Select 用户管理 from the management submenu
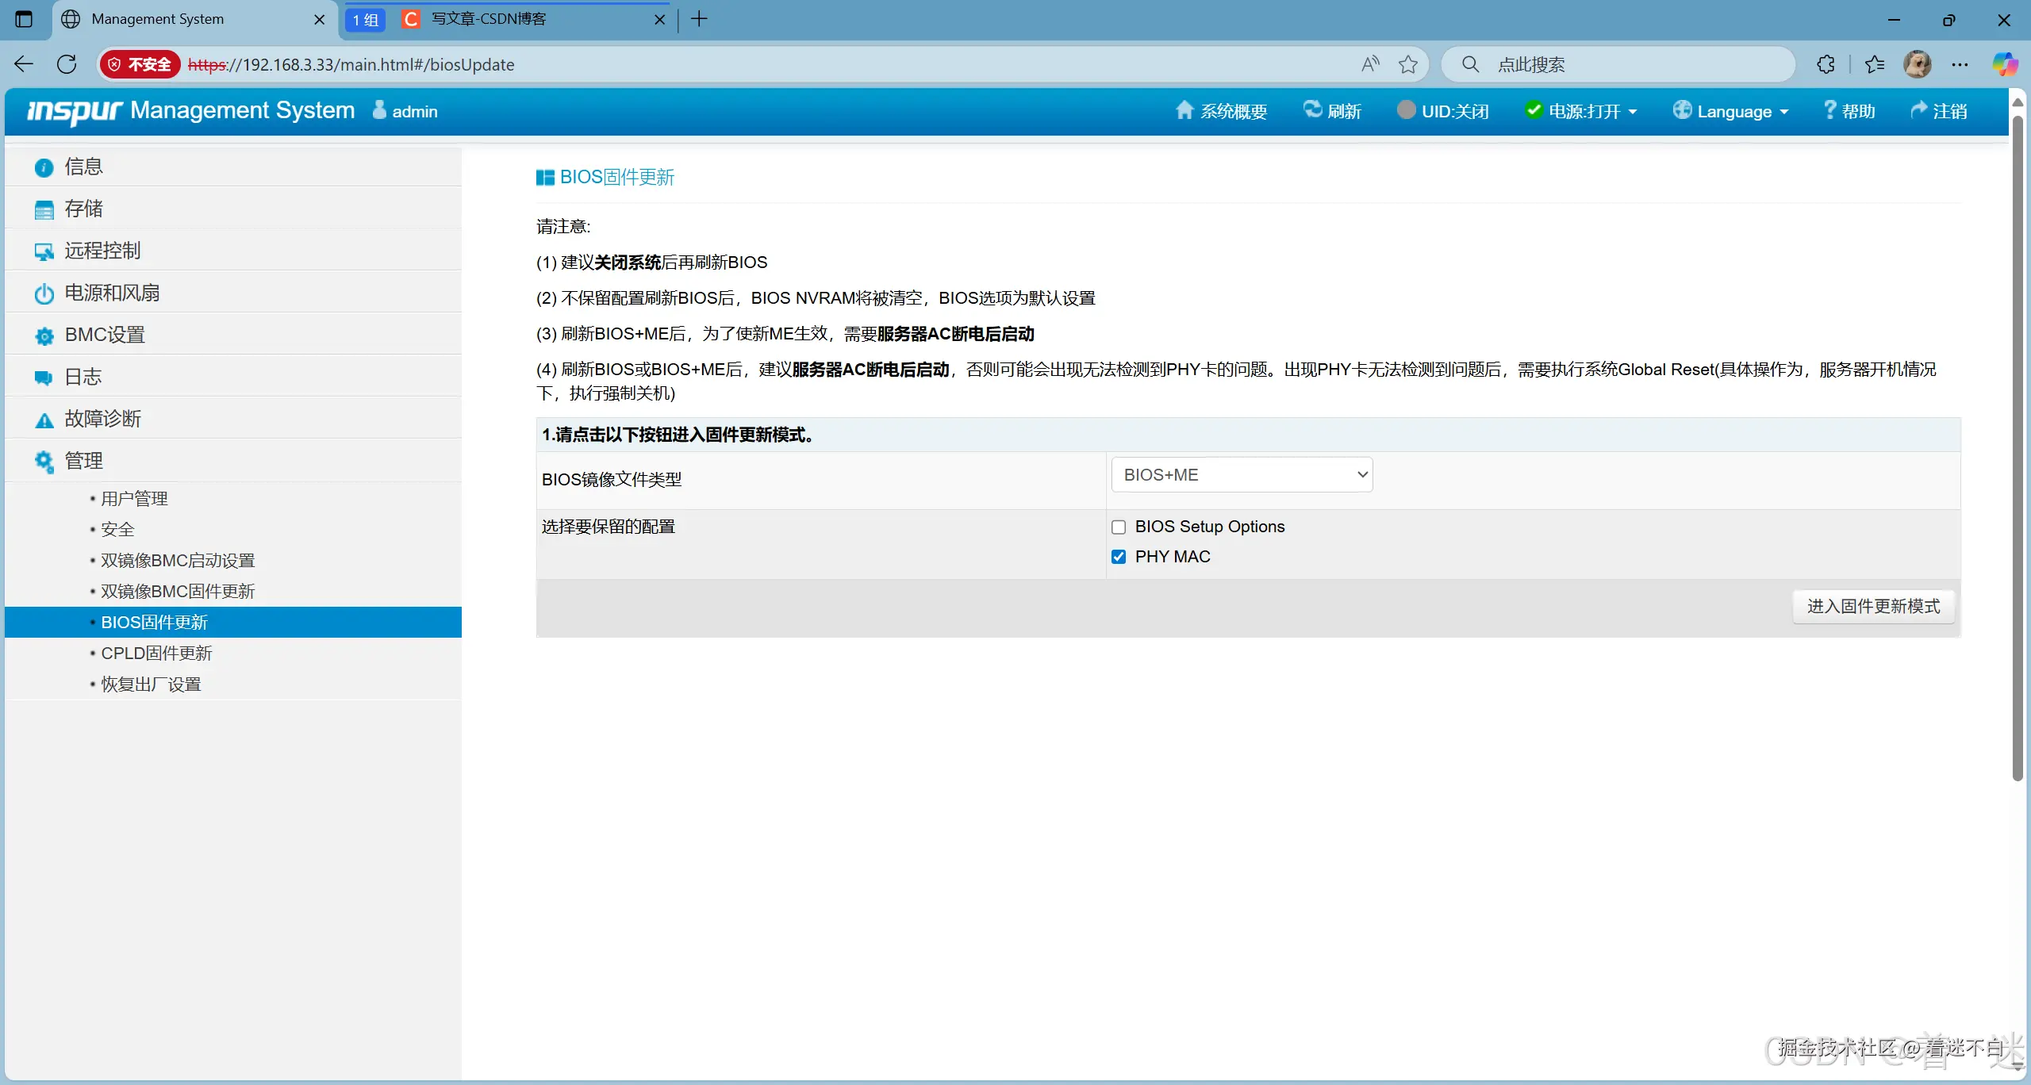Image resolution: width=2031 pixels, height=1085 pixels. pyautogui.click(x=134, y=498)
